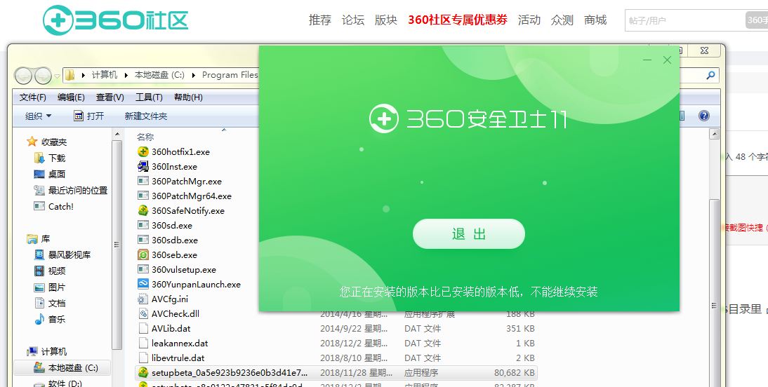
Task: Open the 文件(F) menu
Action: tap(33, 97)
